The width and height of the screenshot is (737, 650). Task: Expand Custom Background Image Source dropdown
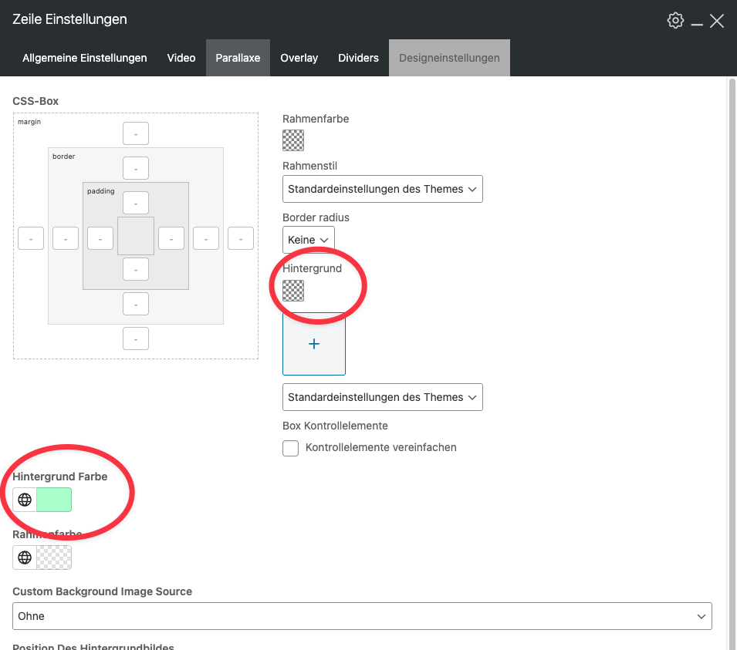coord(362,616)
